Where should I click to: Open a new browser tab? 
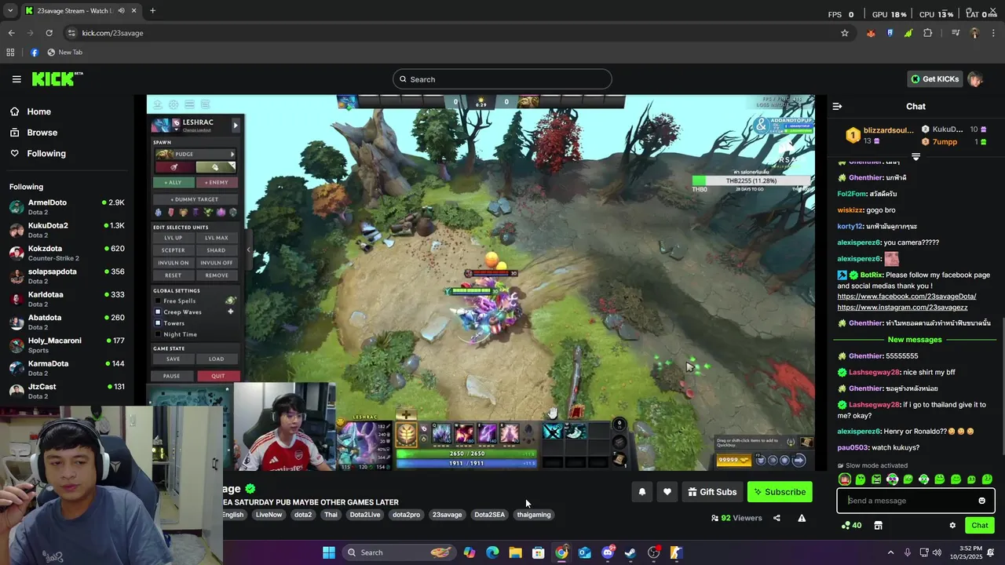point(152,11)
